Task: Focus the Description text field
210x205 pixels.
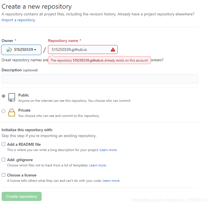Action: click(100, 79)
